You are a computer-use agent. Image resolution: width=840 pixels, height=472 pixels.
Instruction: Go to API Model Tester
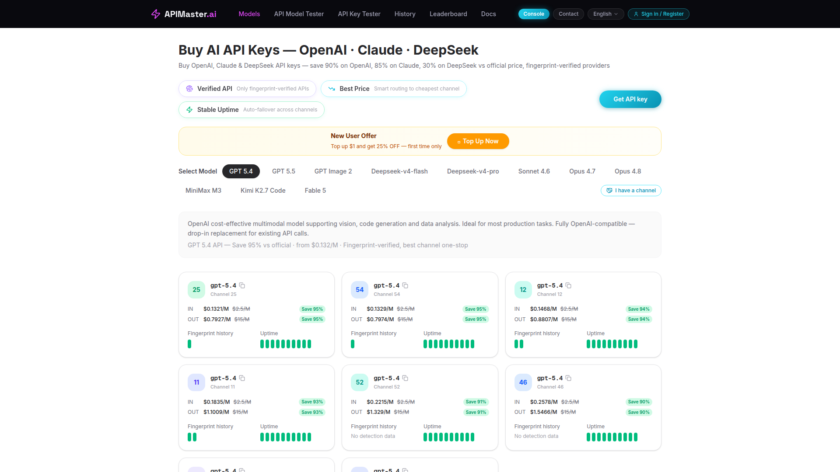coord(299,14)
